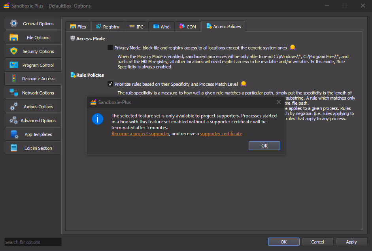The width and height of the screenshot is (372, 251).
Task: Click the Rule Policies section icon
Action: pos(73,75)
